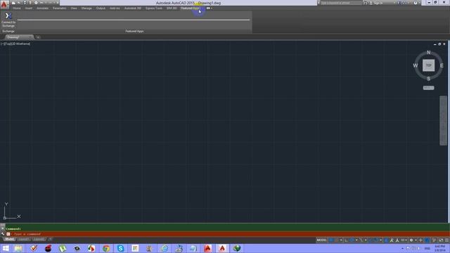This screenshot has height=253, width=450.
Task: Rotate view to West on ViewCube compass
Action: point(416,65)
